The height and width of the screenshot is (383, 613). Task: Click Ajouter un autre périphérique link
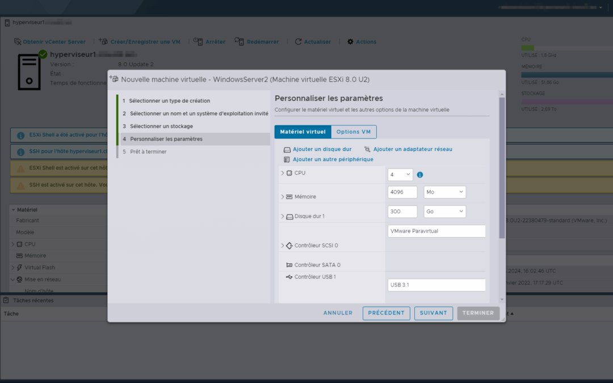point(333,159)
